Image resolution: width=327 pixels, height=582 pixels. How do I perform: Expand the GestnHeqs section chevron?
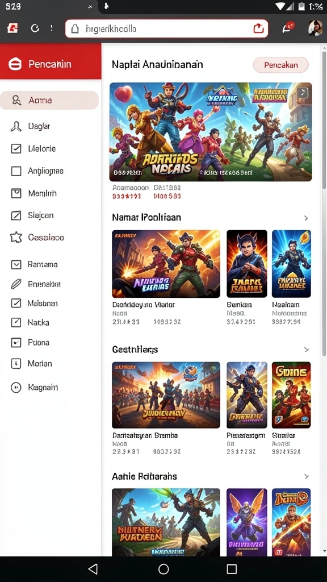[306, 350]
